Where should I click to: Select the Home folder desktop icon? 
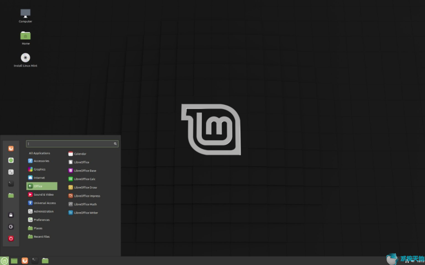pos(25,38)
